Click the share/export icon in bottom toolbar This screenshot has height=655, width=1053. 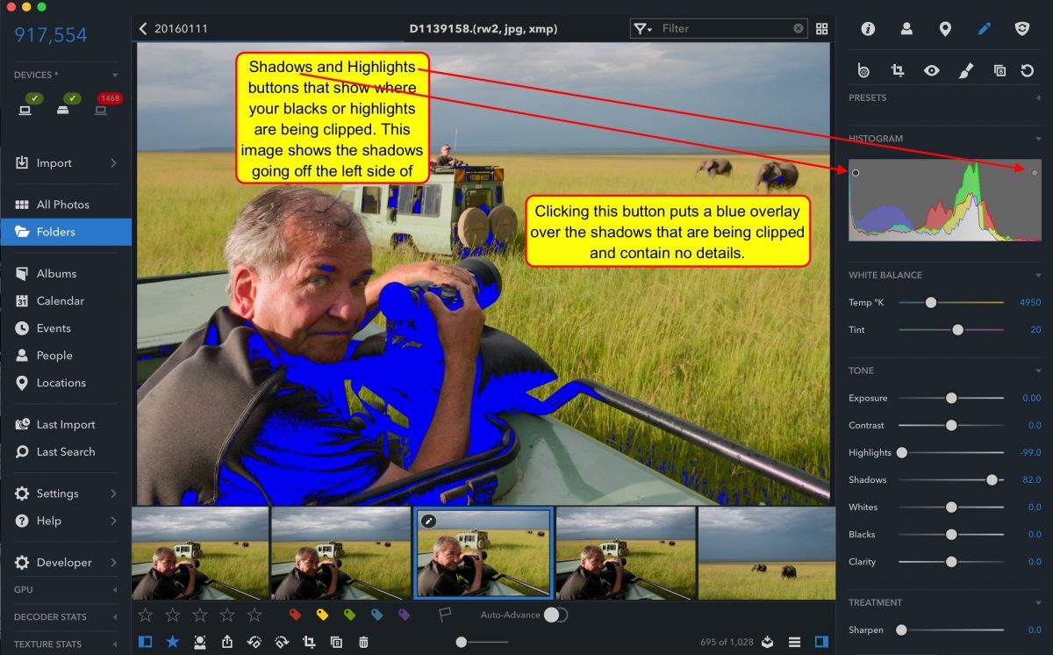[x=227, y=642]
